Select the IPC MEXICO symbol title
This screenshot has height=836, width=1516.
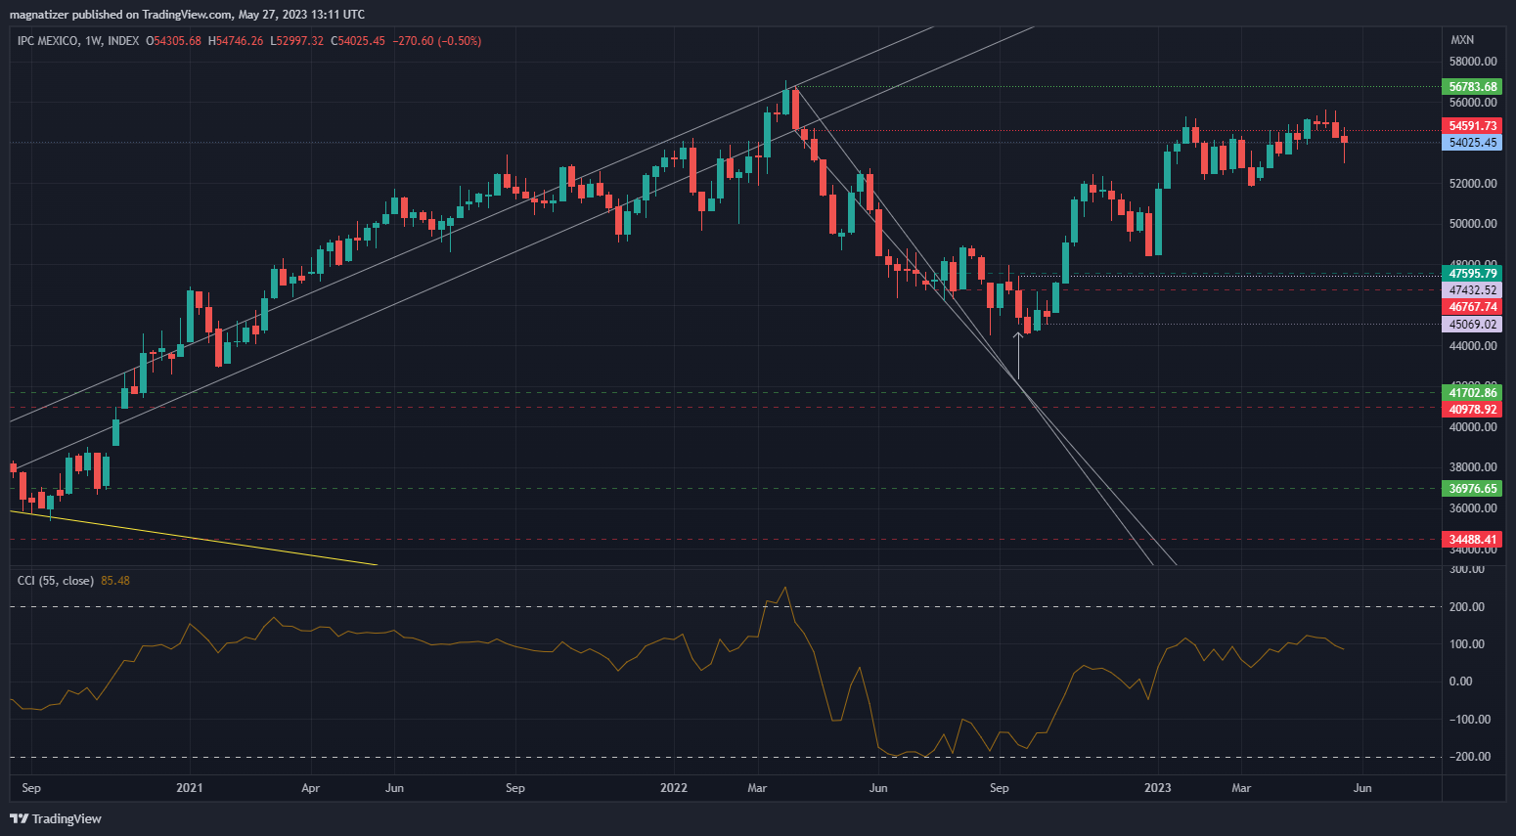point(48,41)
